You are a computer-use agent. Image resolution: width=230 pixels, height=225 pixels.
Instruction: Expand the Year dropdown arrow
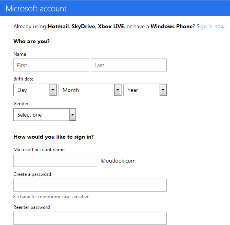click(163, 90)
